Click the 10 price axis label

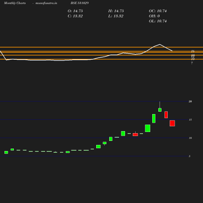coord(190,138)
